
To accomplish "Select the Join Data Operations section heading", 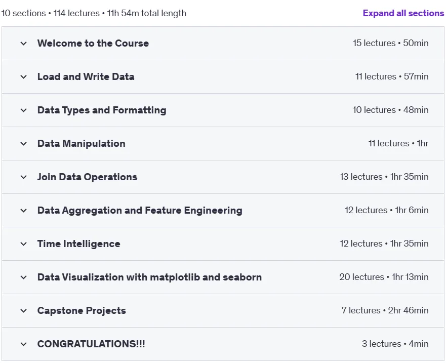I will point(87,177).
